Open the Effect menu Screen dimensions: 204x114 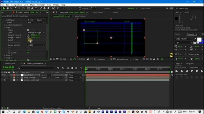tap(32, 5)
